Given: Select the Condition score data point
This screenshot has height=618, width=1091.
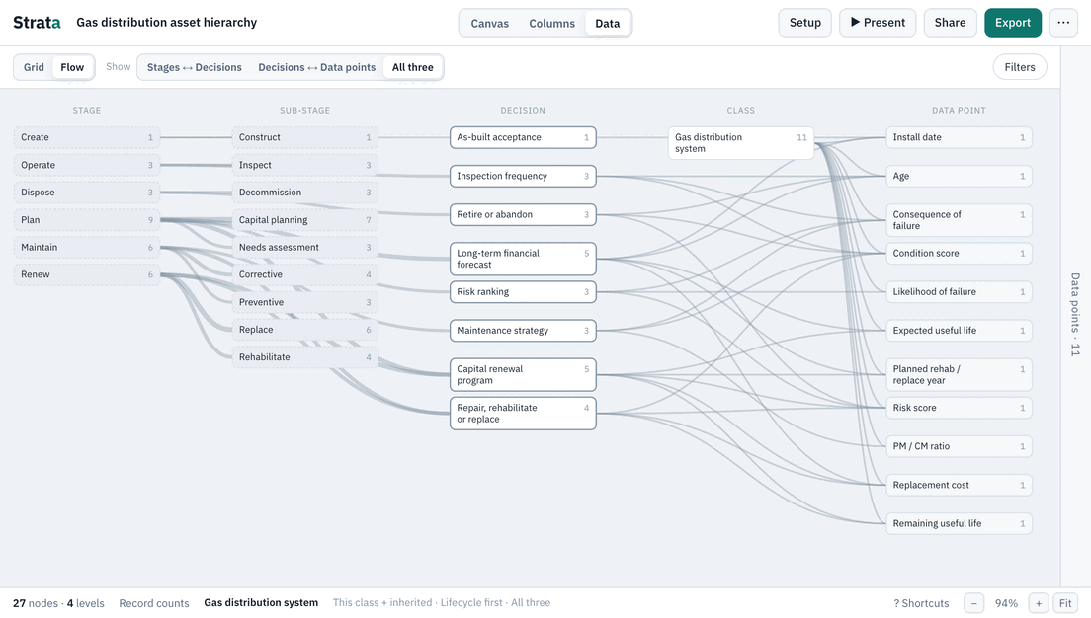Looking at the screenshot, I should [x=959, y=253].
